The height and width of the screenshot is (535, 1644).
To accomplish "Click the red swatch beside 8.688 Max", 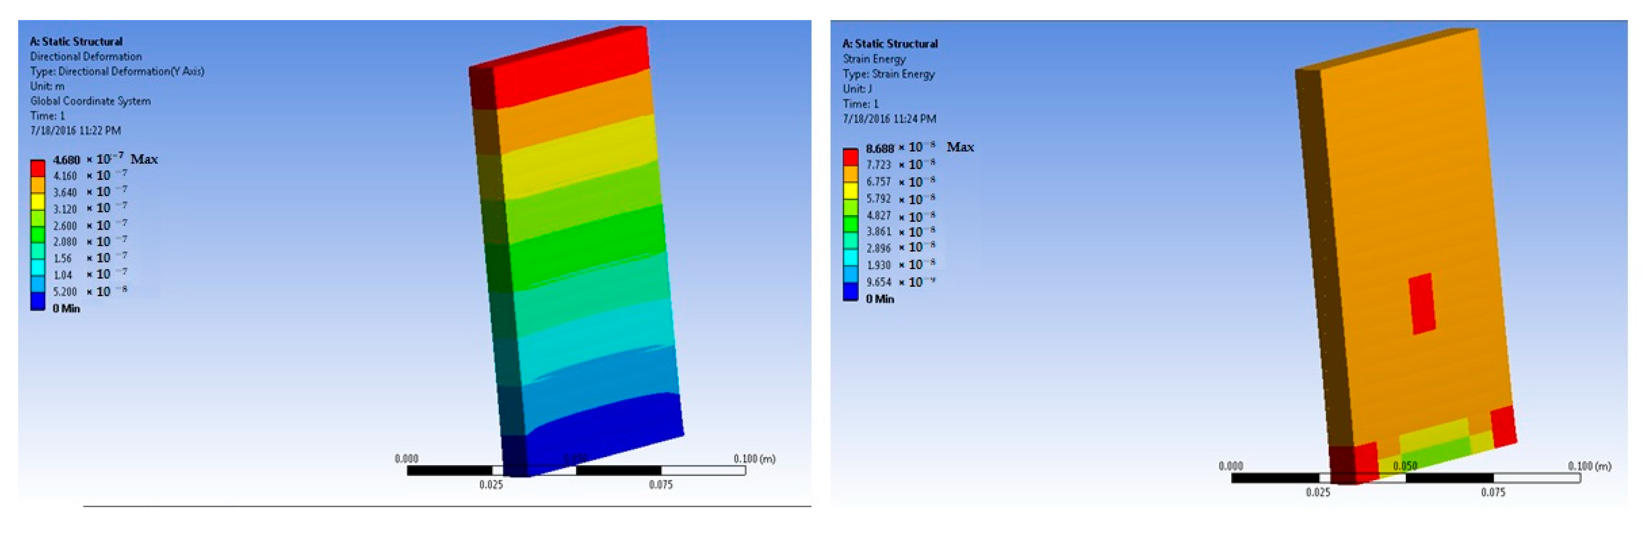I will [x=850, y=157].
